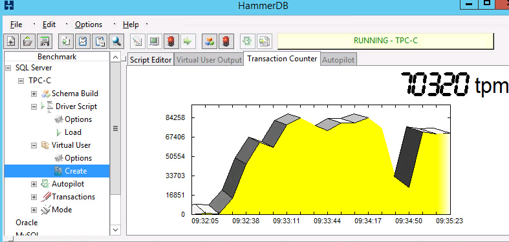509x242 pixels.
Task: Click the open folder toolbar icon
Action: coord(28,41)
